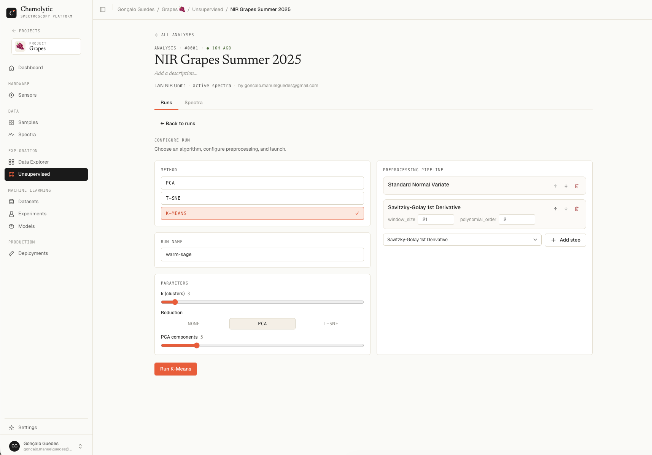Move Standard Normal Variate step down
Viewport: 652px width, 455px height.
point(566,186)
